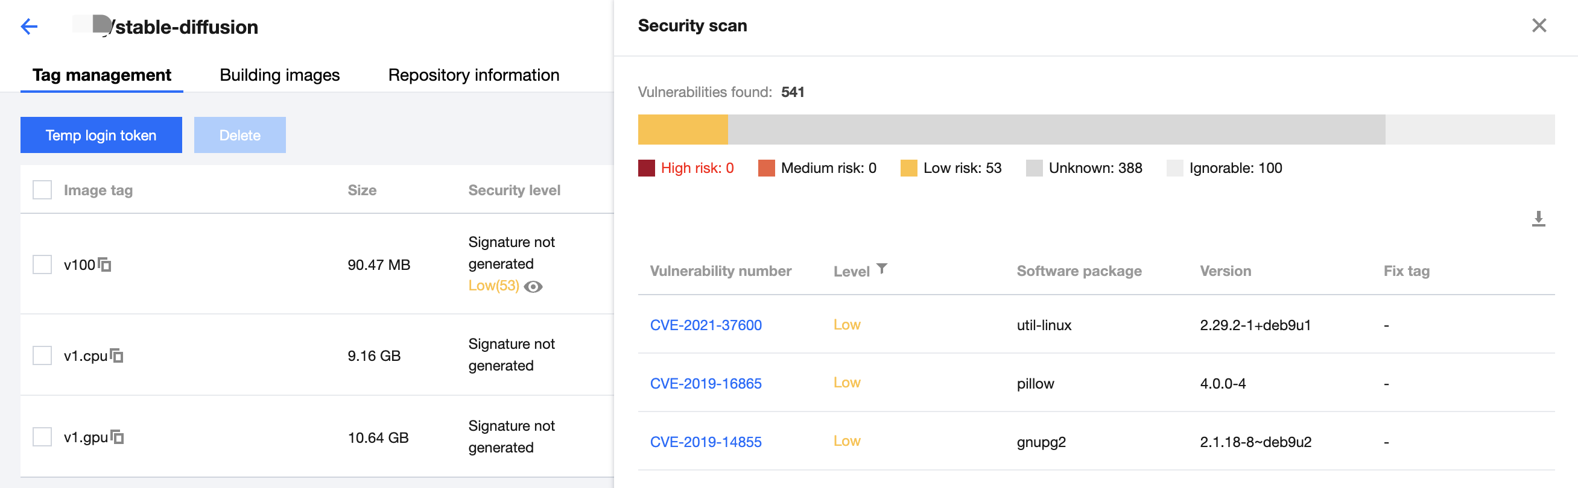Open the CVE-2021-37600 vulnerability link
Viewport: 1578px width, 488px height.
point(706,325)
